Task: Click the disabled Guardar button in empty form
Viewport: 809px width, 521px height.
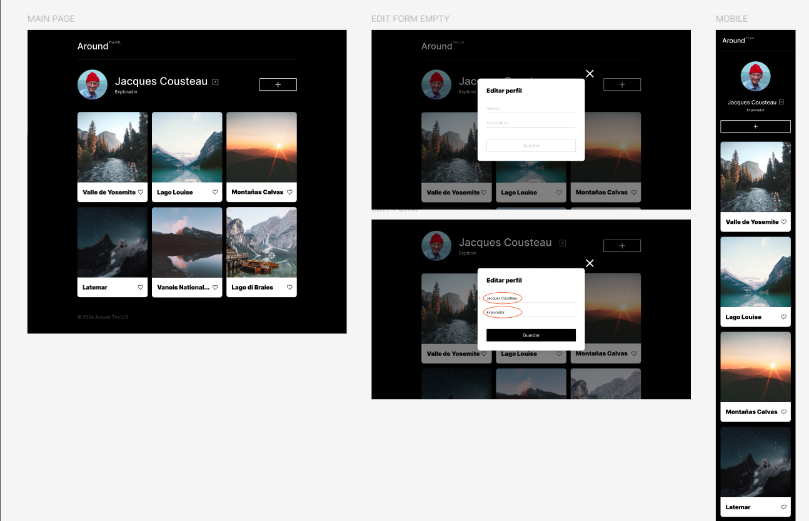Action: [531, 146]
